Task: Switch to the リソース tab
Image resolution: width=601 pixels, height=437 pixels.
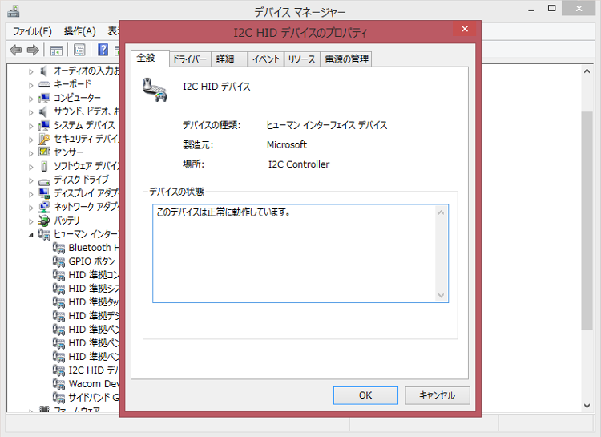Action: 301,59
